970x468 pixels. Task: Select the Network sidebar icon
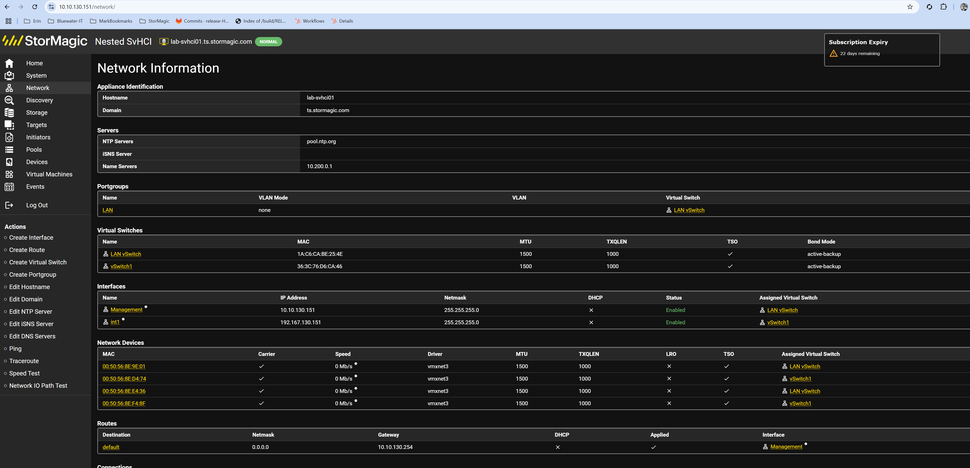click(x=9, y=88)
